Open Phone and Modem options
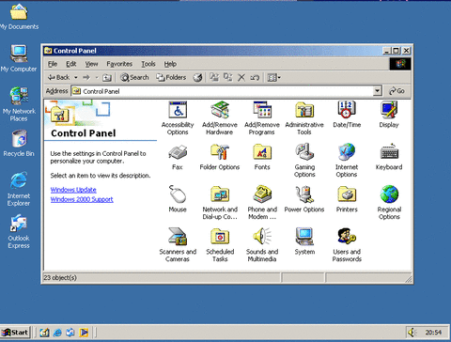This screenshot has height=342, width=451. click(262, 203)
